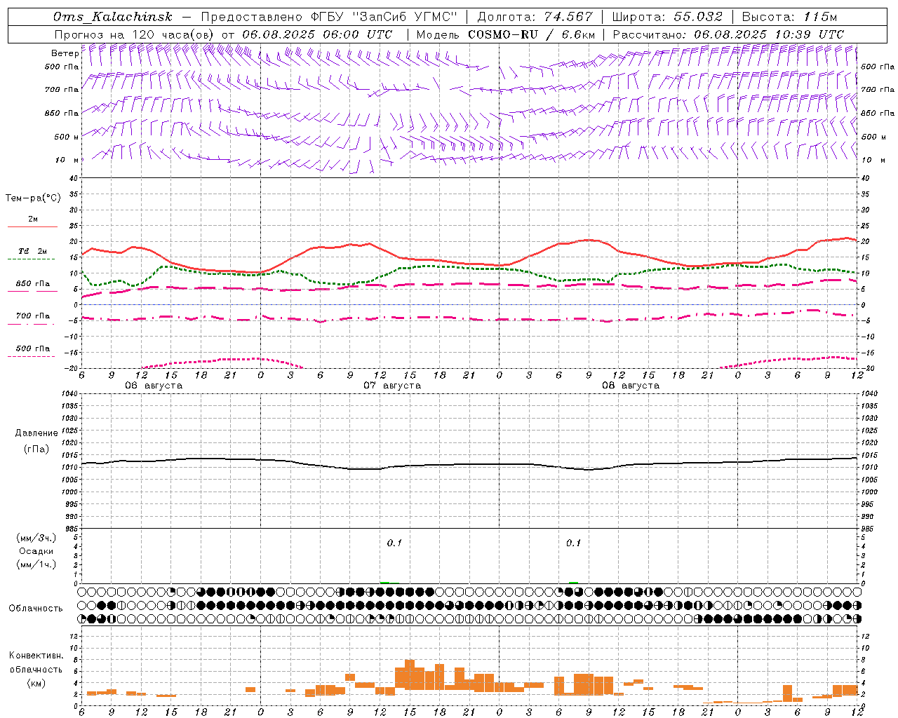This screenshot has width=898, height=718.
Task: Click the Тем-ра(°C) temperature panel label
Action: pyautogui.click(x=33, y=198)
